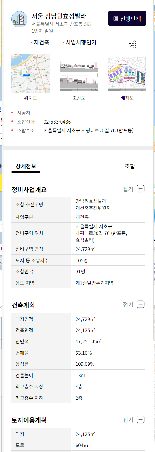Click the share icon
155x452 pixels.
(x=133, y=44)
